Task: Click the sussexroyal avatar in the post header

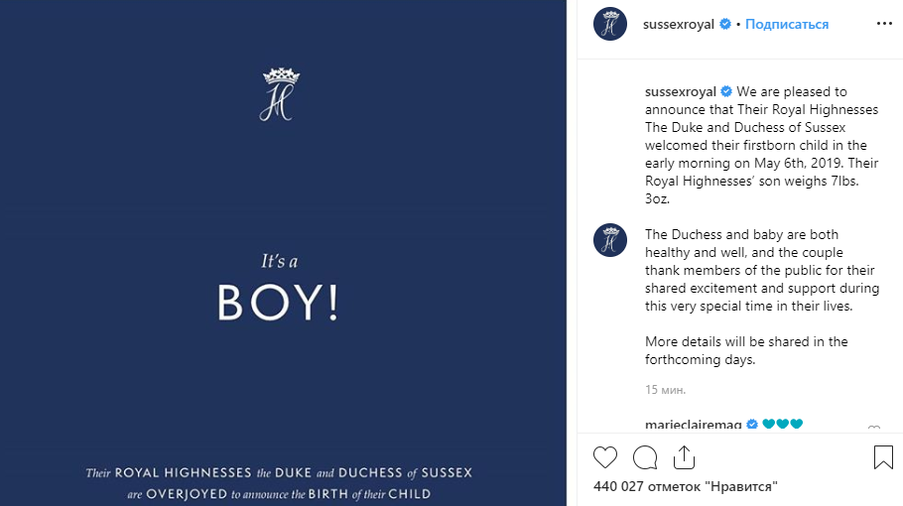Action: [x=609, y=24]
